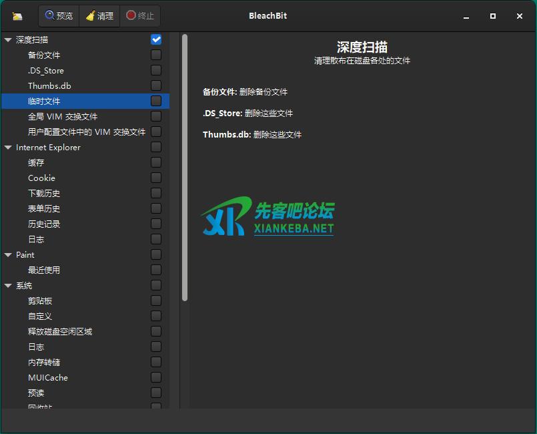
Task: Maximize the BleachBit window
Action: (492, 16)
